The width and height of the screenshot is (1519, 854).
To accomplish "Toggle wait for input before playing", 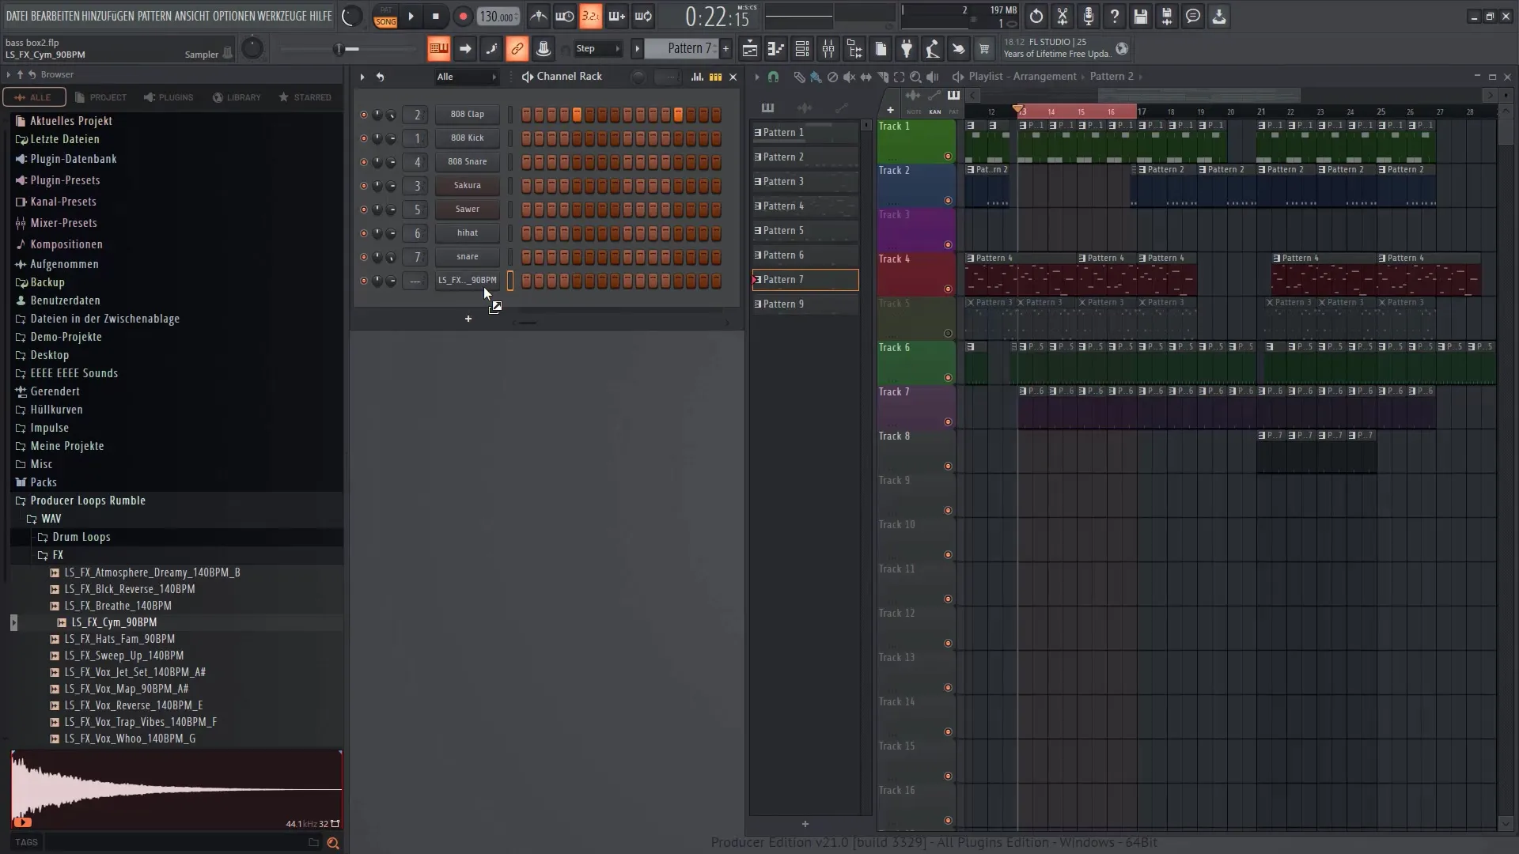I will [x=565, y=16].
